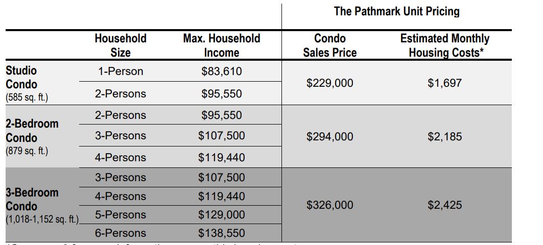Image resolution: width=543 pixels, height=245 pixels.
Task: Select the $138,550 income cell
Action: 221,233
